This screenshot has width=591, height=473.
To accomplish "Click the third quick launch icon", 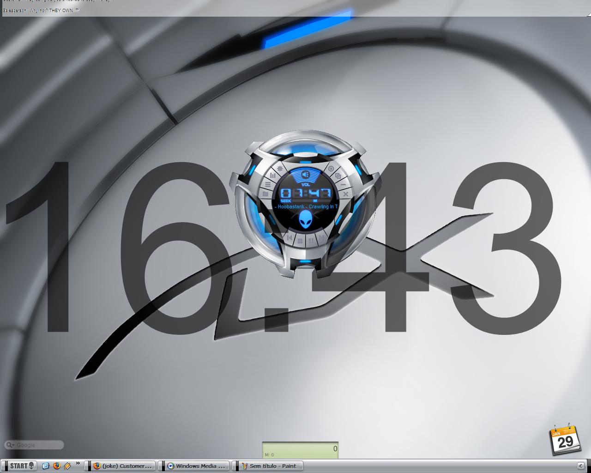I will pos(67,466).
